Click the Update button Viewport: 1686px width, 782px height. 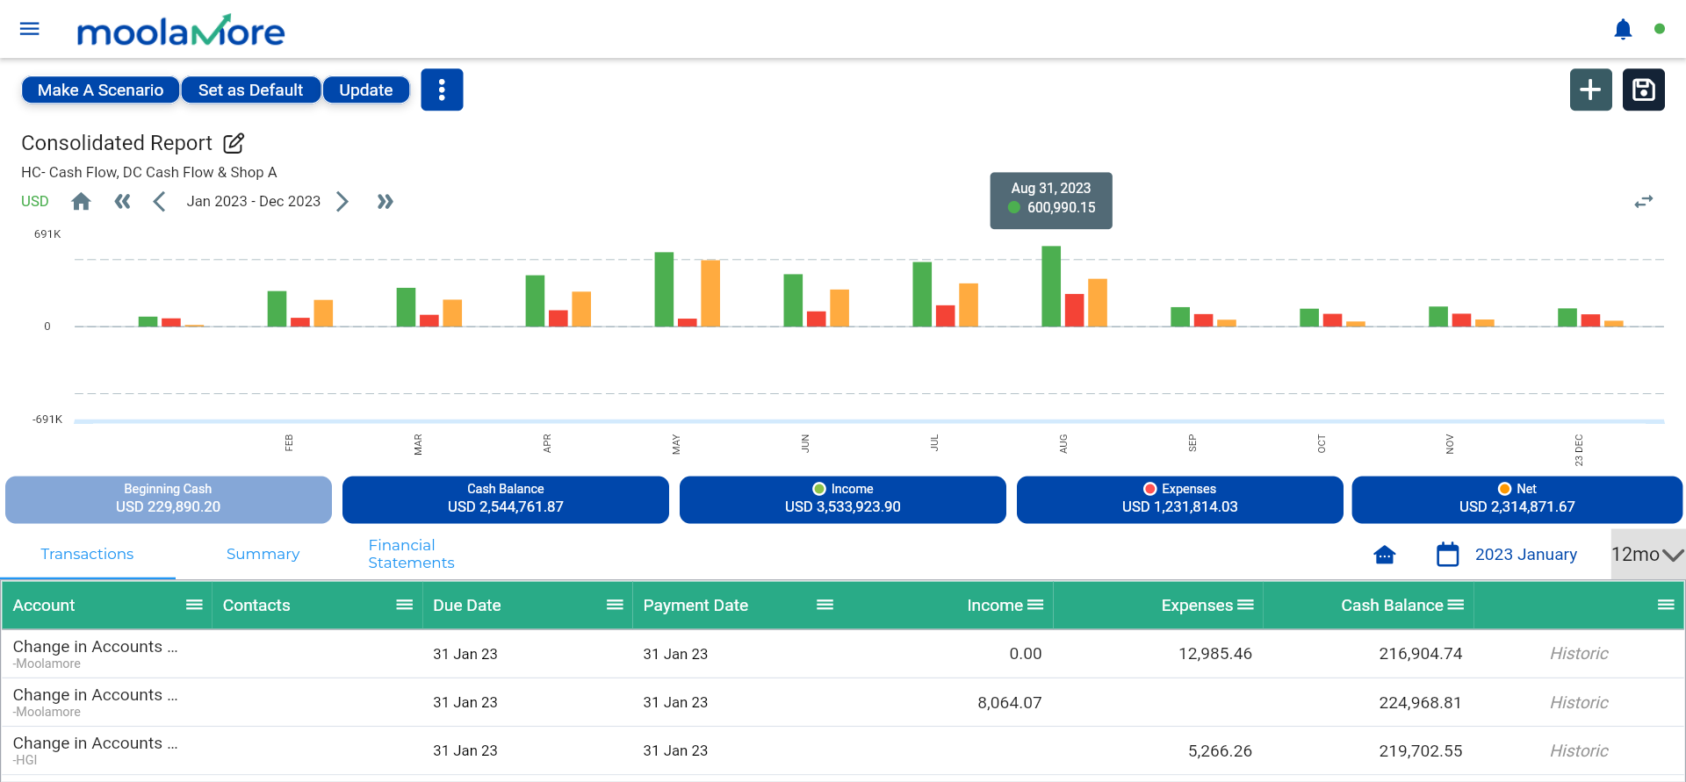click(366, 90)
